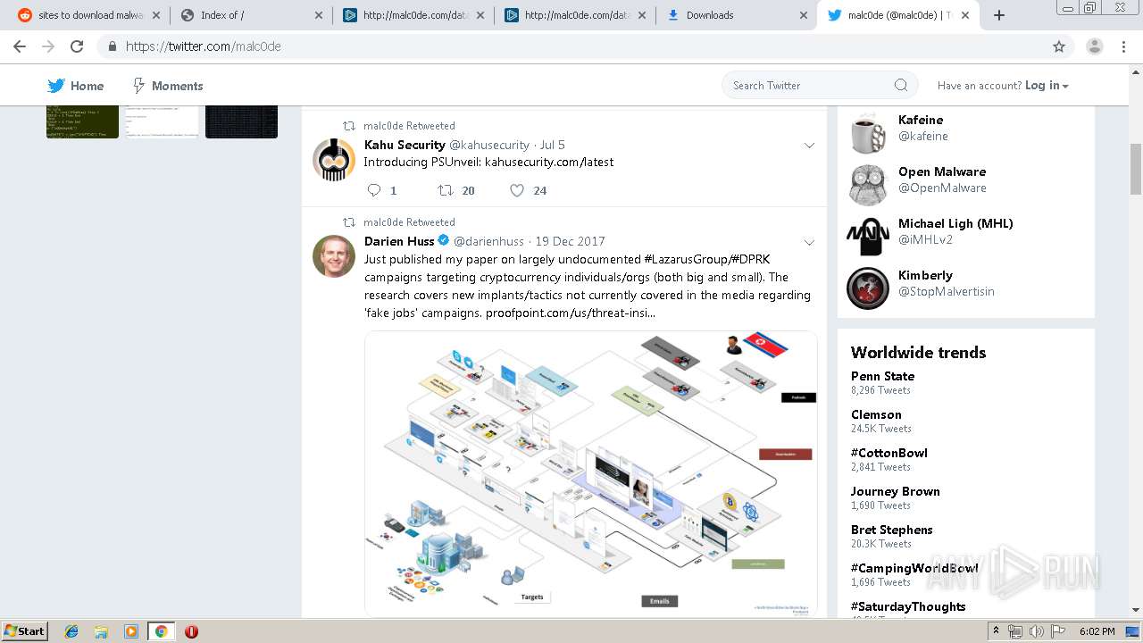Open Kimberly's profile avatar
Image resolution: width=1143 pixels, height=643 pixels.
click(x=868, y=289)
